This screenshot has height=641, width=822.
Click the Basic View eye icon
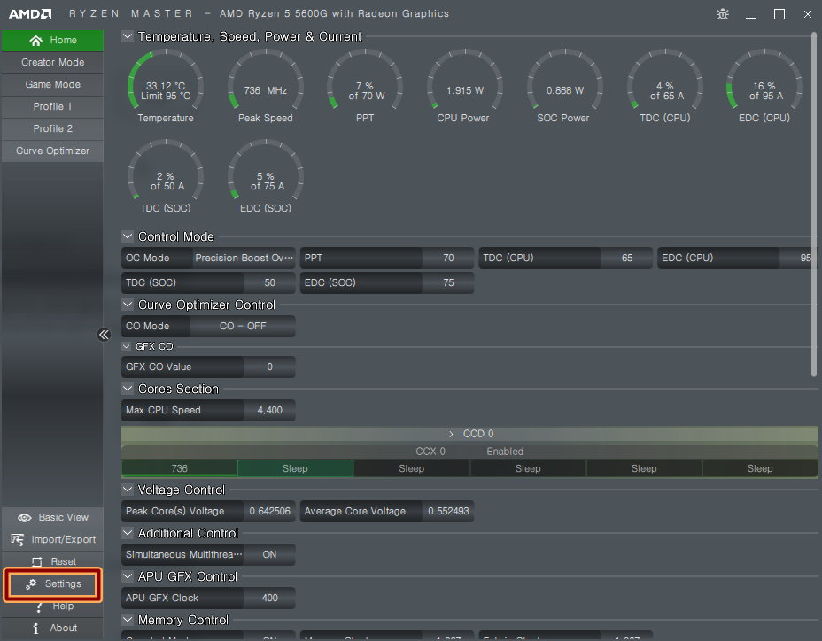[25, 517]
